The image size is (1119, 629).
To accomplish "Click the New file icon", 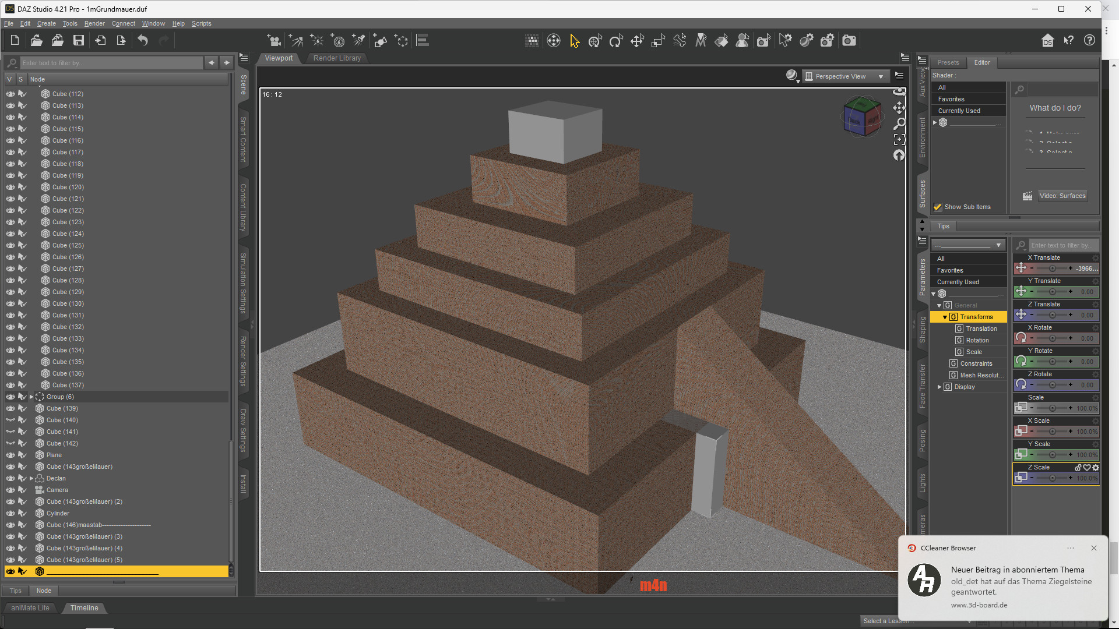I will [15, 41].
